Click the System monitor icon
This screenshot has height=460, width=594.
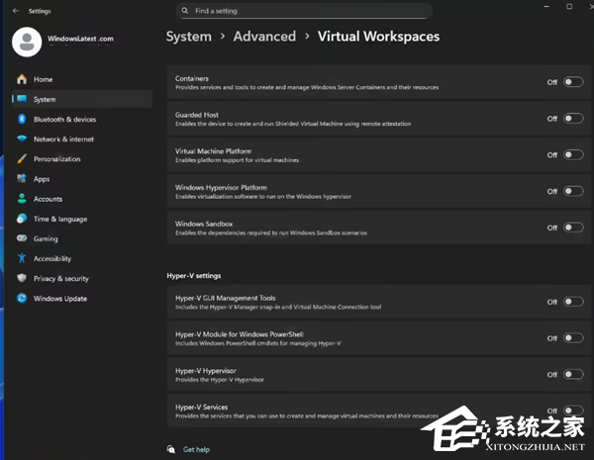click(x=22, y=99)
